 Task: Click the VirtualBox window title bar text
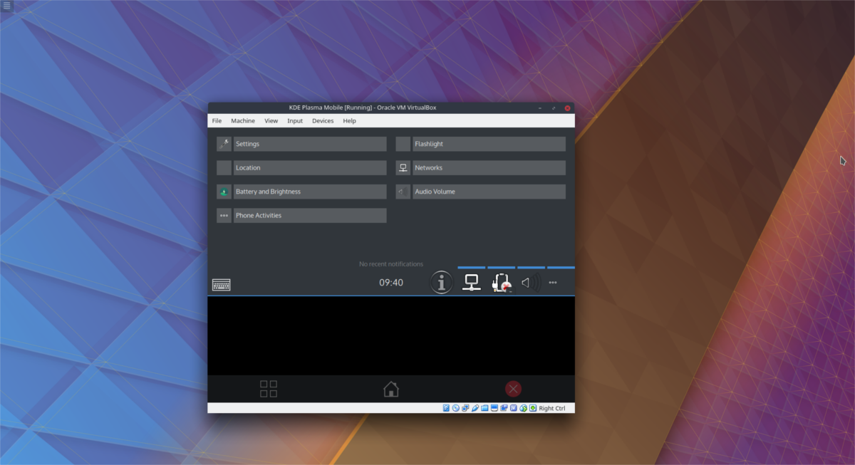click(x=363, y=108)
